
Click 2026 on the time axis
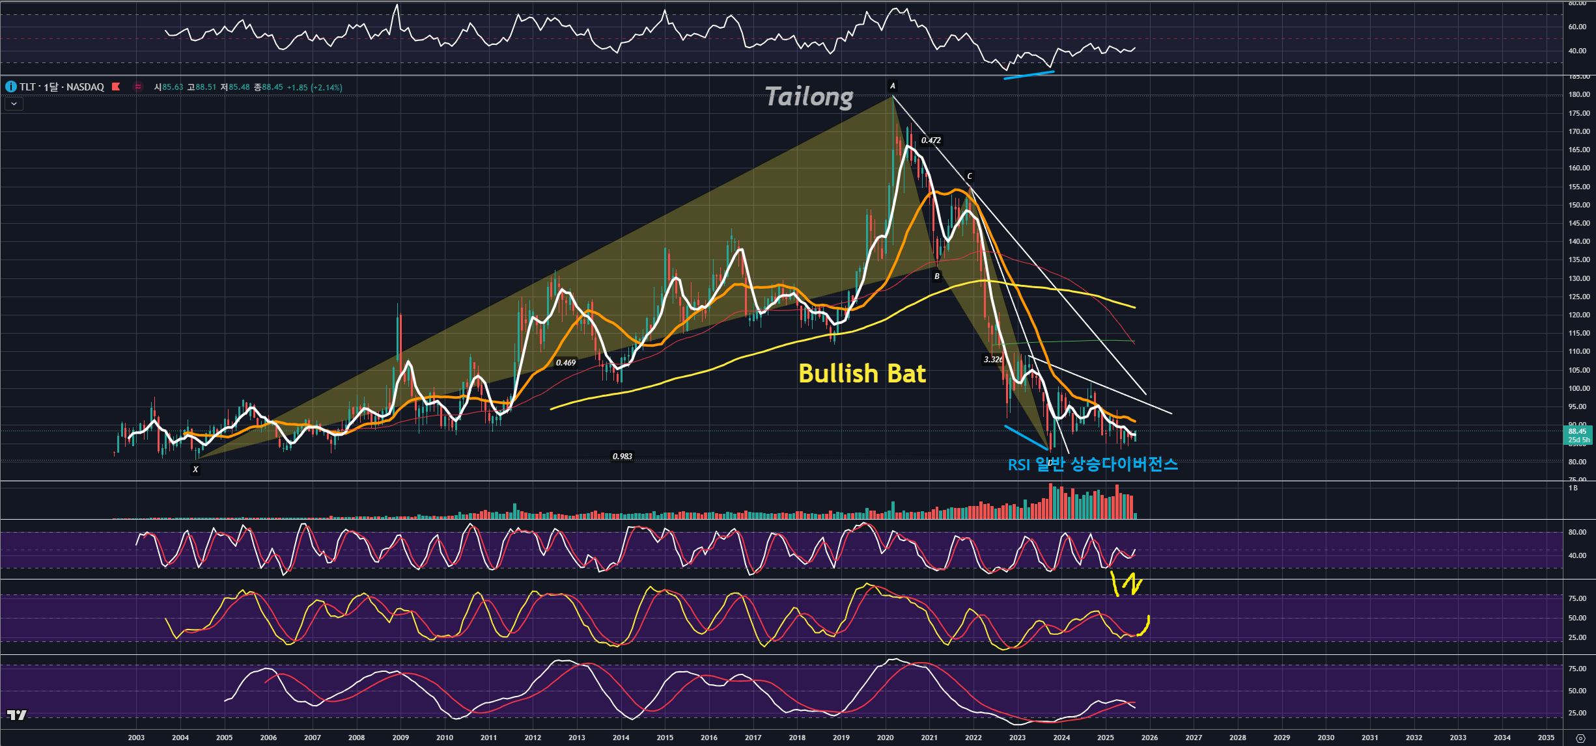[1149, 738]
